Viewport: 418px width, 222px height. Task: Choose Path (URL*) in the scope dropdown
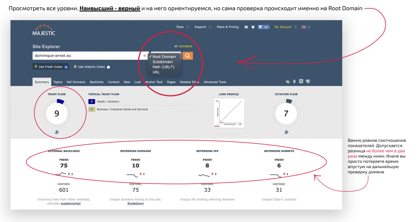click(x=164, y=67)
